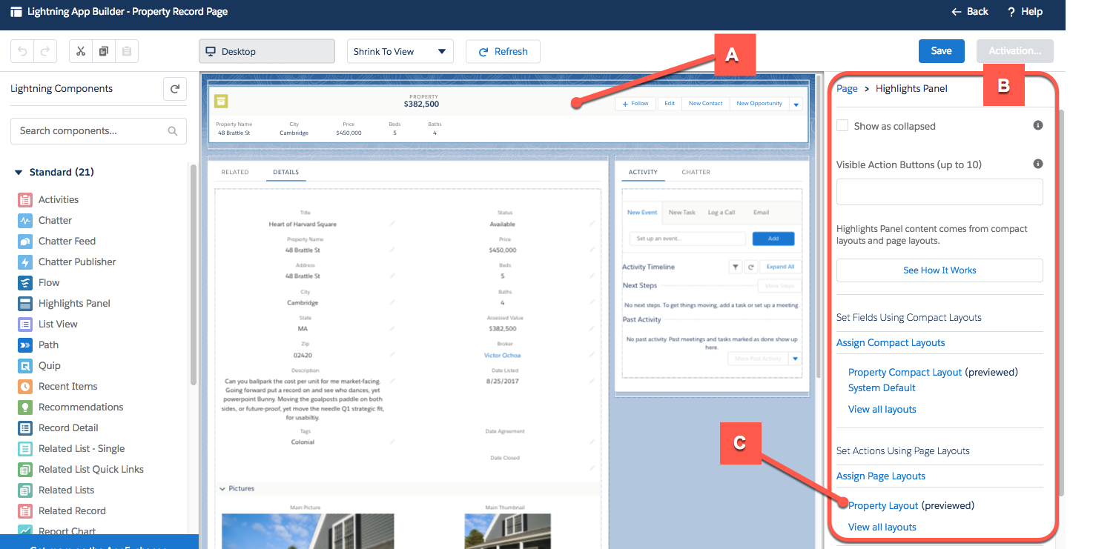Click the Search components input field

(x=99, y=131)
